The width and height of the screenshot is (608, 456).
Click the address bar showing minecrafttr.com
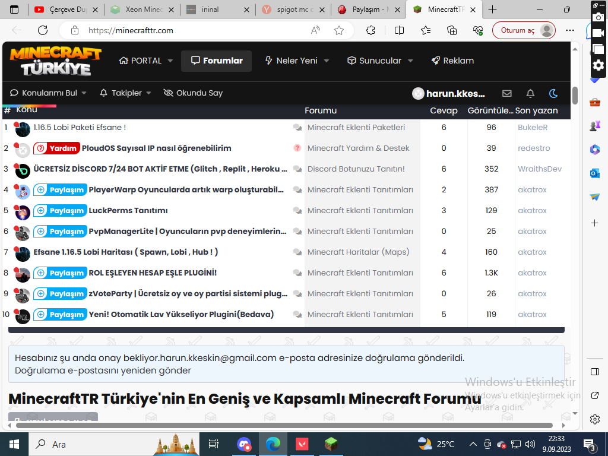tap(196, 30)
